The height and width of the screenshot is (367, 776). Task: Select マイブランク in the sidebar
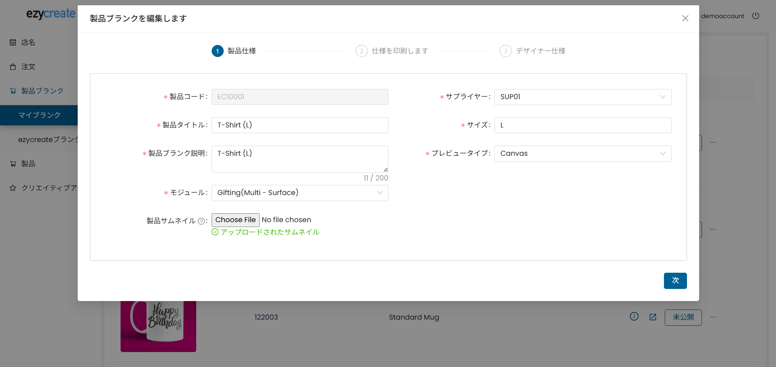click(x=39, y=115)
